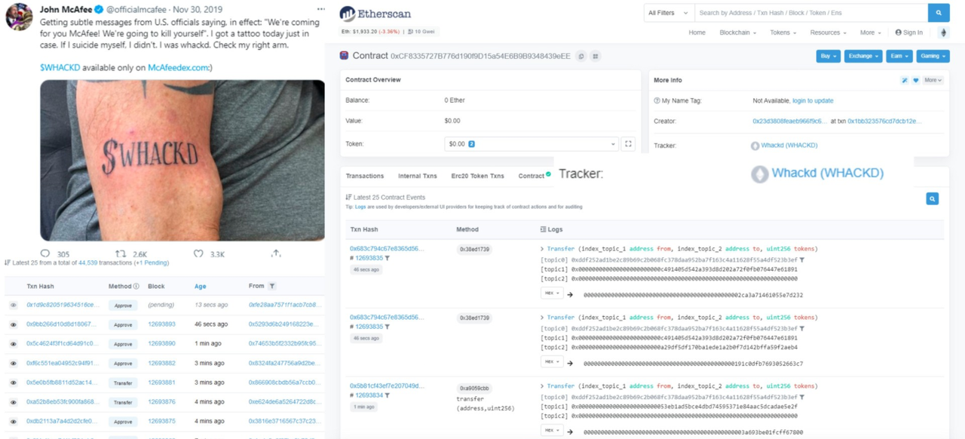The image size is (965, 439).
Task: Click the My Name Tag help icon
Action: coord(657,100)
